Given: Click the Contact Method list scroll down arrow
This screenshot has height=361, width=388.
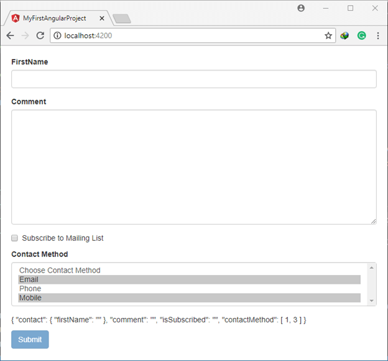Looking at the screenshot, I should click(371, 301).
